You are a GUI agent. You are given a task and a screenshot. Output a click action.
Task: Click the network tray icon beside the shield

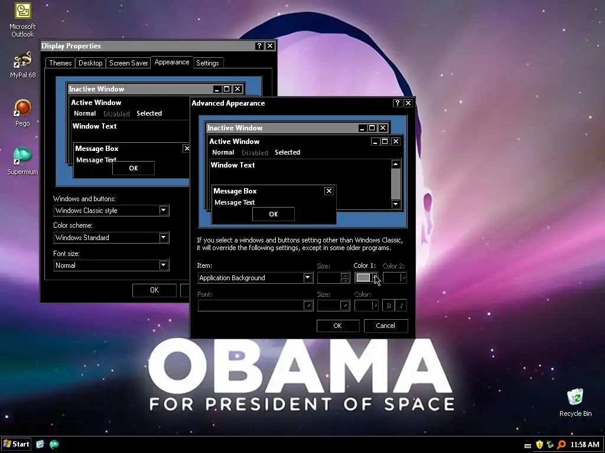pyautogui.click(x=550, y=445)
